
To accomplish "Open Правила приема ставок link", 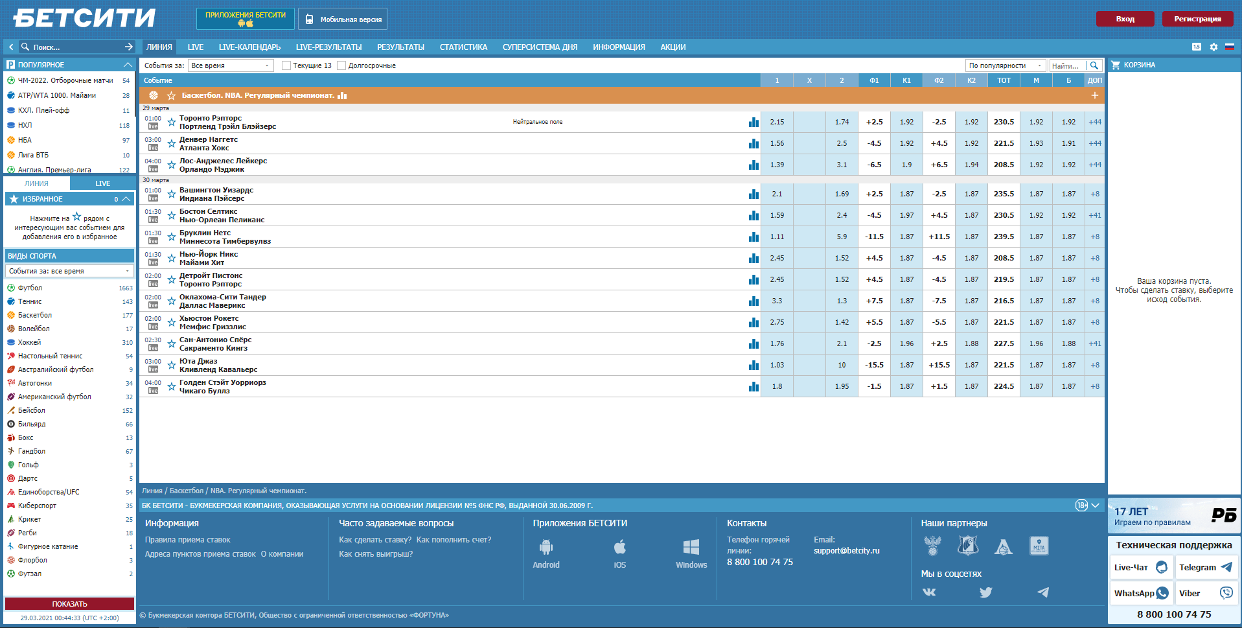I will (x=187, y=540).
